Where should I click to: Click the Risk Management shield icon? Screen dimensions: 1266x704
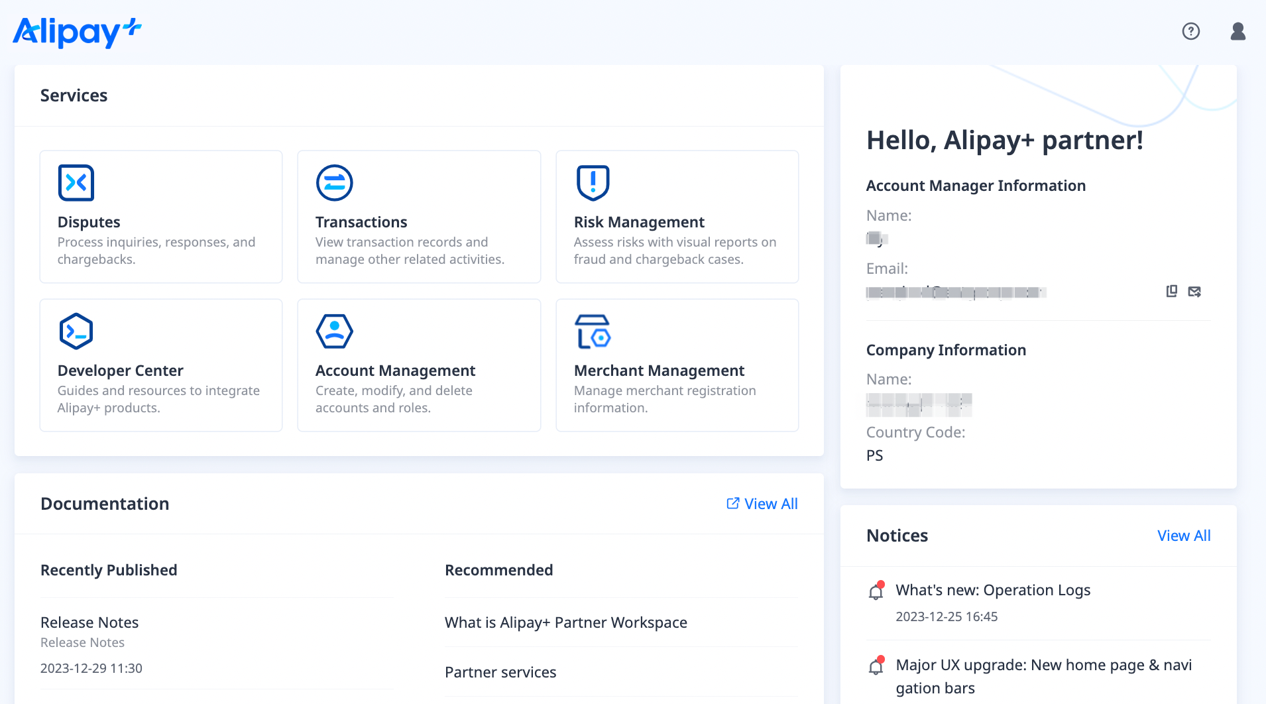click(593, 183)
